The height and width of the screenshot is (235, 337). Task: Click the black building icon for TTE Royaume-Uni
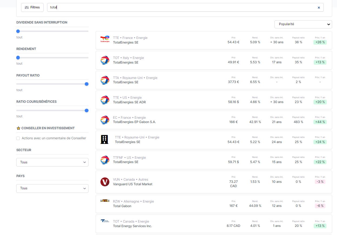click(x=104, y=140)
